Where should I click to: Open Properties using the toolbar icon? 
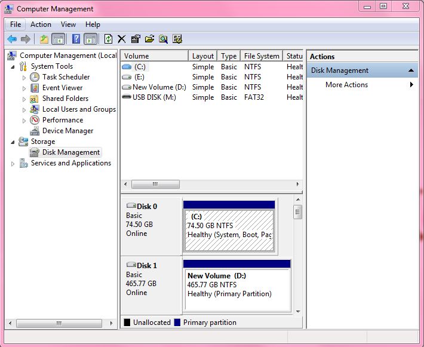click(136, 39)
